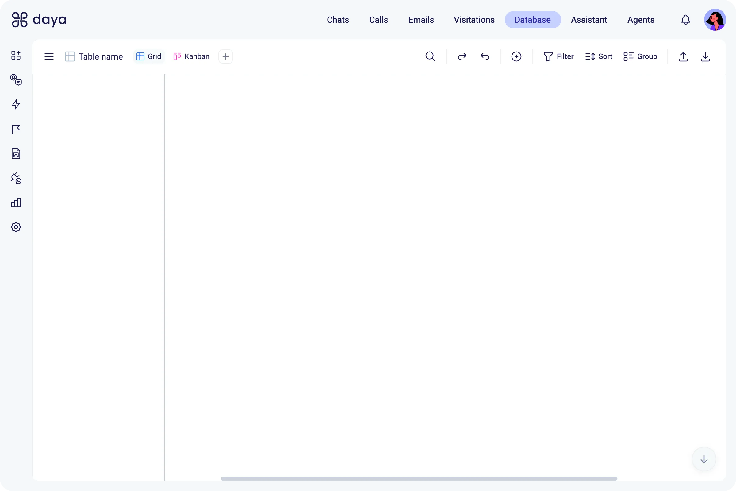Click the scroll-down arrow button
The width and height of the screenshot is (736, 491).
[704, 459]
